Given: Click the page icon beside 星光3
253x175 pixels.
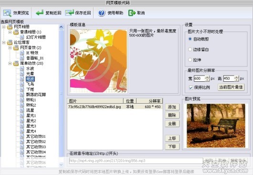Looking at the screenshot, I should (22, 126).
